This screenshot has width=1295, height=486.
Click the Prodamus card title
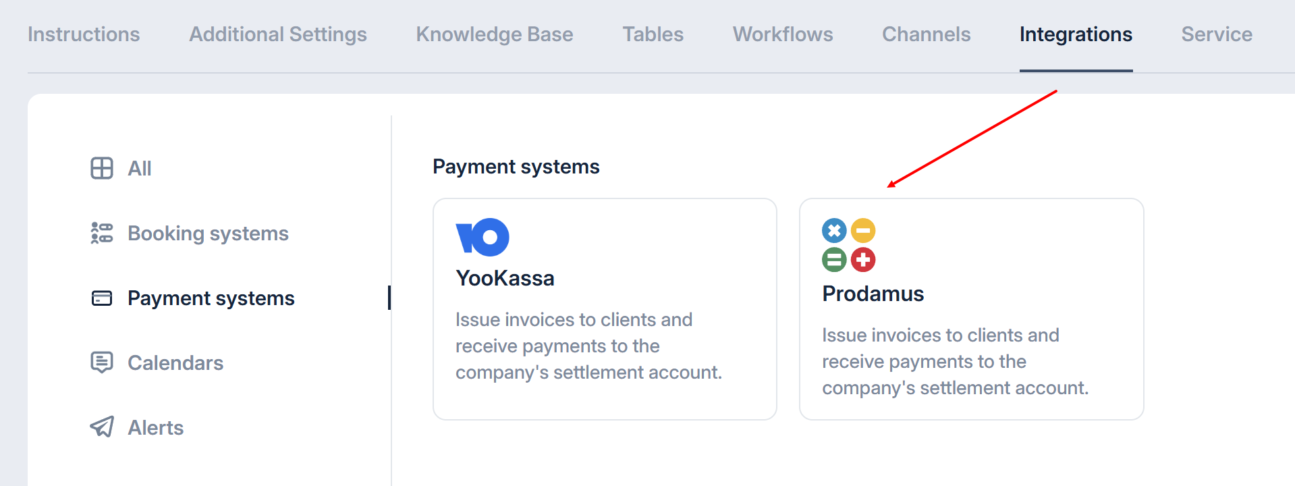873,294
